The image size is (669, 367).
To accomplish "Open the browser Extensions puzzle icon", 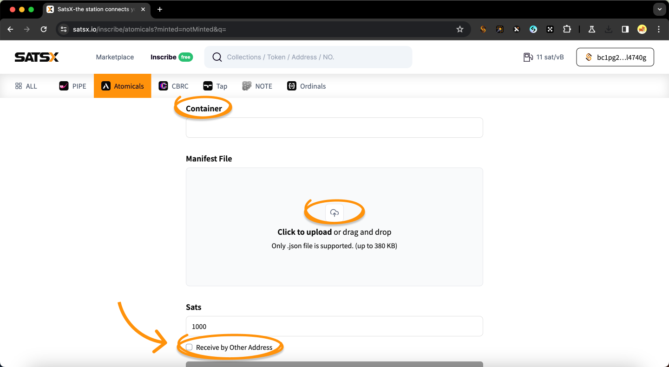I will pos(567,29).
